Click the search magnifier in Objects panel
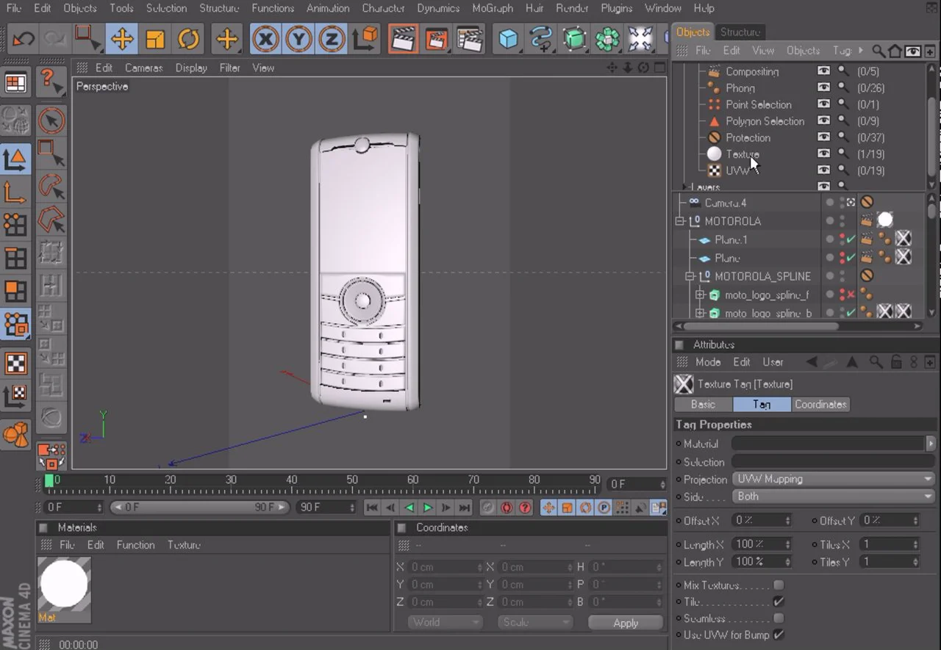Screen dimensions: 941x650 point(879,51)
